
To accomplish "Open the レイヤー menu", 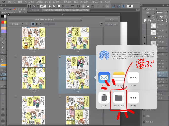I will coord(57,2).
